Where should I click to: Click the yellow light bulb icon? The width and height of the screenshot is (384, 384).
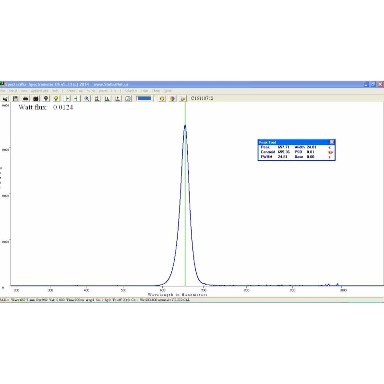point(56,98)
